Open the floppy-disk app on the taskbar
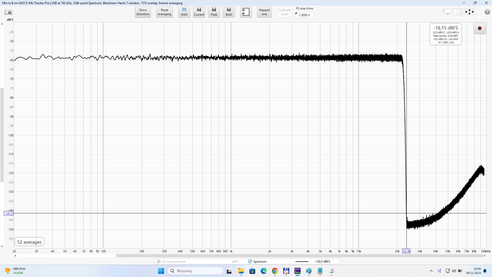The width and height of the screenshot is (492, 277). pos(286,271)
